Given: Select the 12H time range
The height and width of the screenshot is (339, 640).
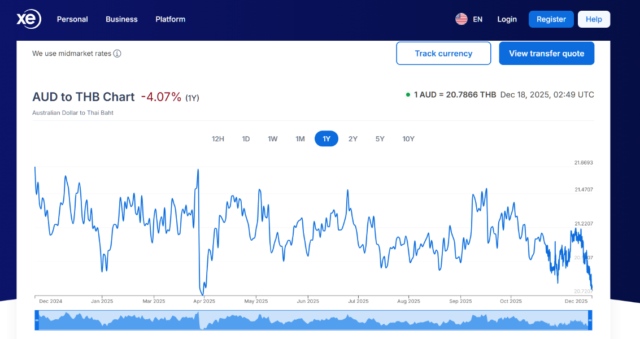Looking at the screenshot, I should [x=218, y=139].
